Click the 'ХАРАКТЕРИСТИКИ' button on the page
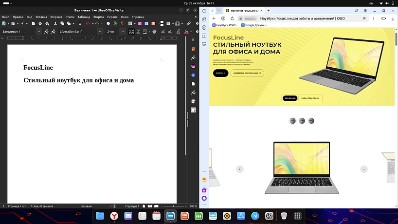The image size is (398, 224). point(310,98)
